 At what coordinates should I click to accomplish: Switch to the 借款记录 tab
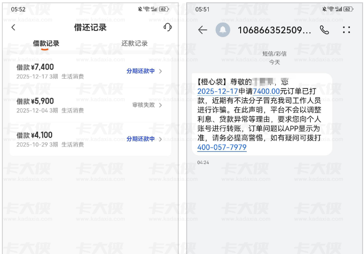(46, 44)
